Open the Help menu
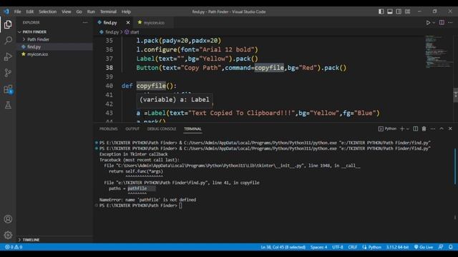Image resolution: width=458 pixels, height=257 pixels. tap(126, 11)
